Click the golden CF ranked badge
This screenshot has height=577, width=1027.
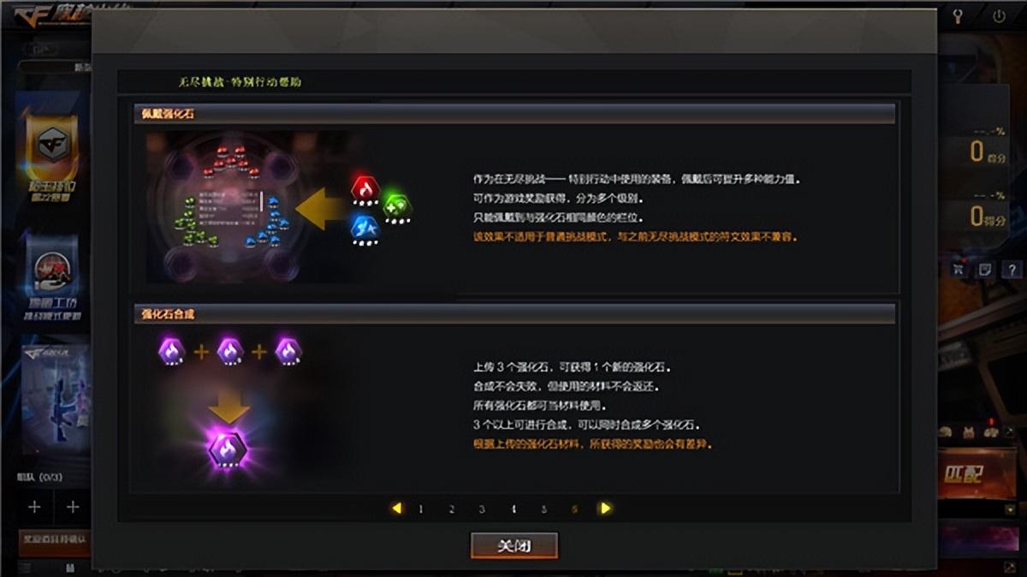[52, 148]
